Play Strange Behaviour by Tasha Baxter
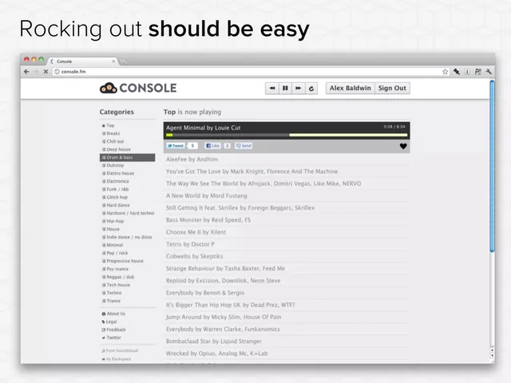511x383 pixels. point(287,268)
